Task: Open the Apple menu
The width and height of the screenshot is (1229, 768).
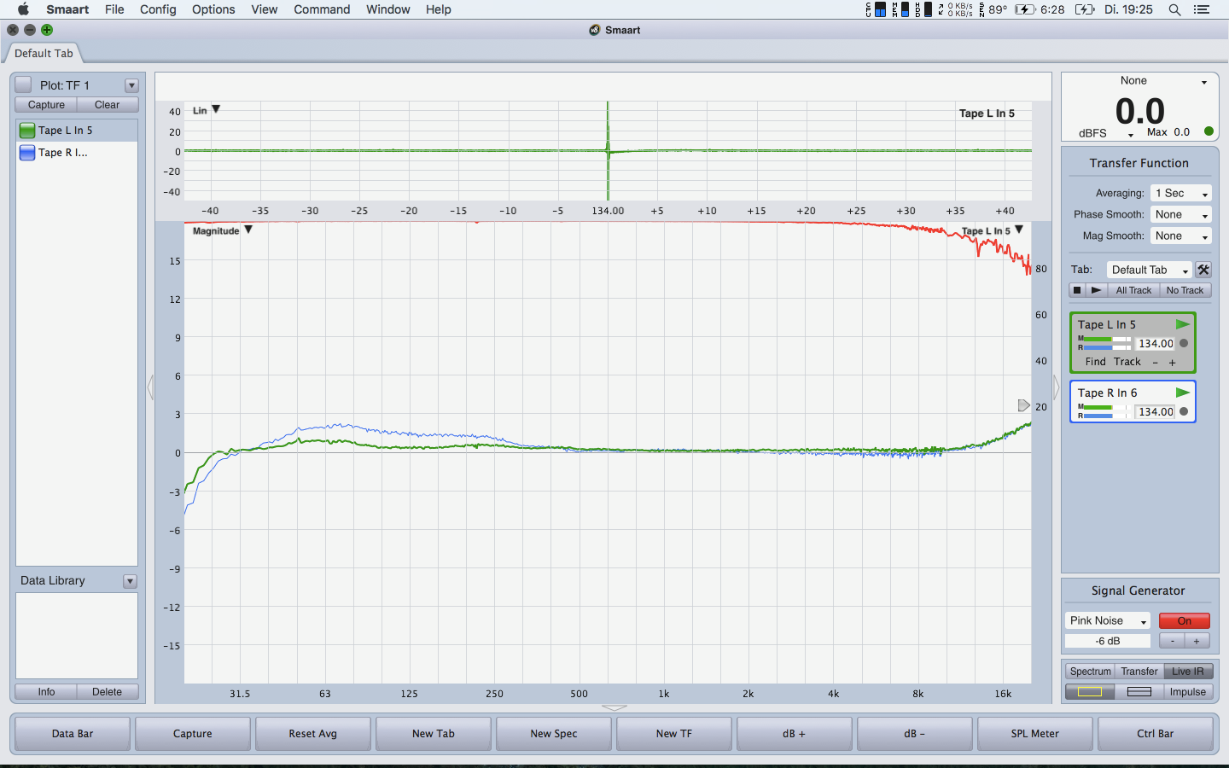Action: [x=23, y=9]
